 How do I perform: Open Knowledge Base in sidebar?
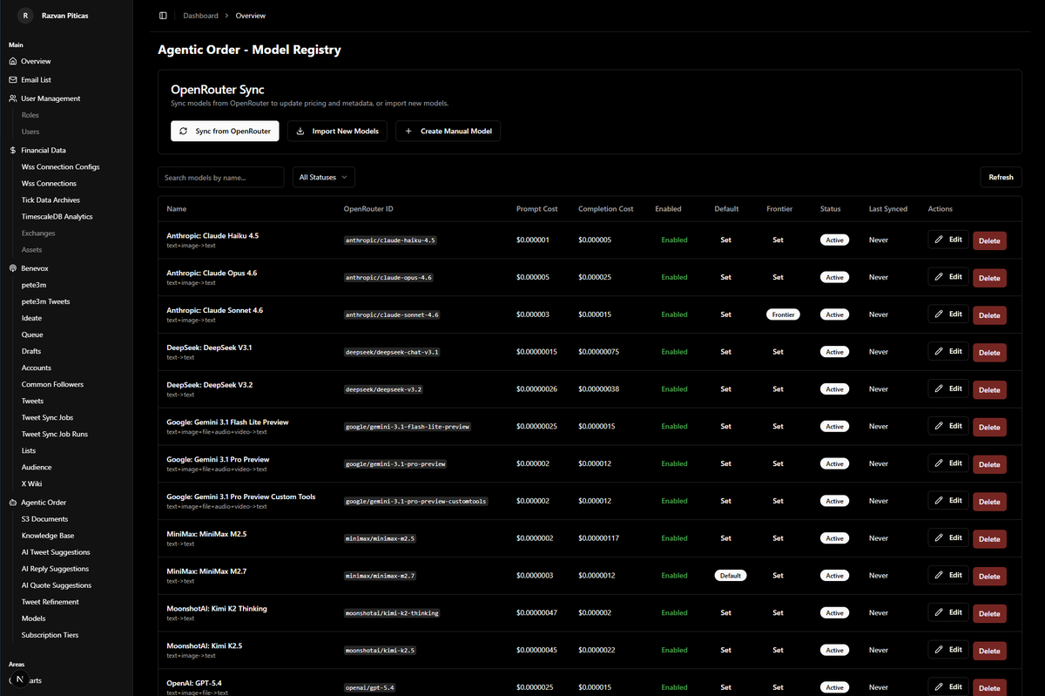pyautogui.click(x=48, y=536)
